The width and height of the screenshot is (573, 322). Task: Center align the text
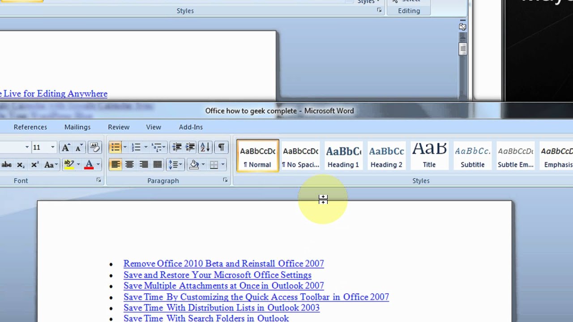click(x=129, y=165)
